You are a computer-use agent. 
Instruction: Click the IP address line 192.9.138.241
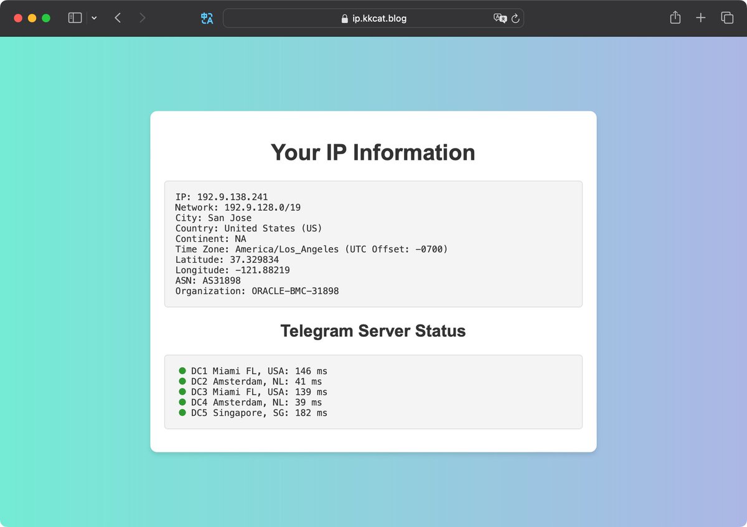(x=222, y=197)
